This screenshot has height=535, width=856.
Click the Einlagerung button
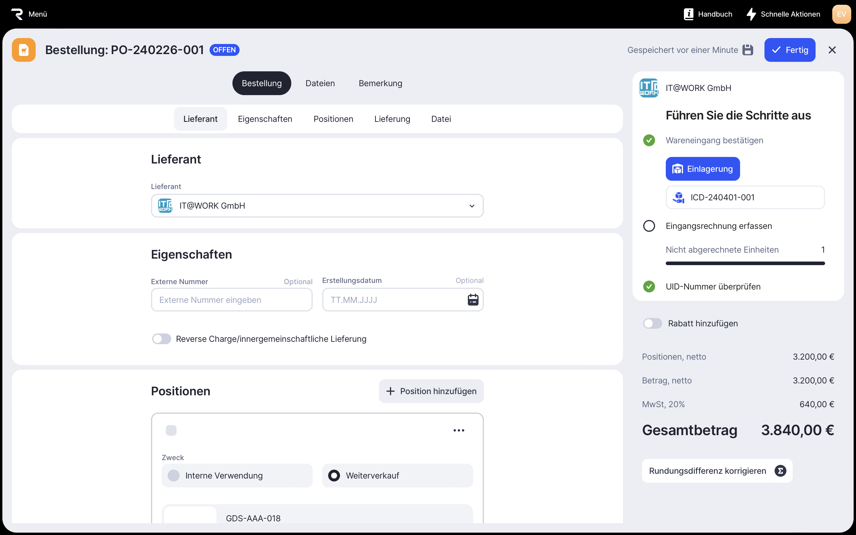click(703, 169)
